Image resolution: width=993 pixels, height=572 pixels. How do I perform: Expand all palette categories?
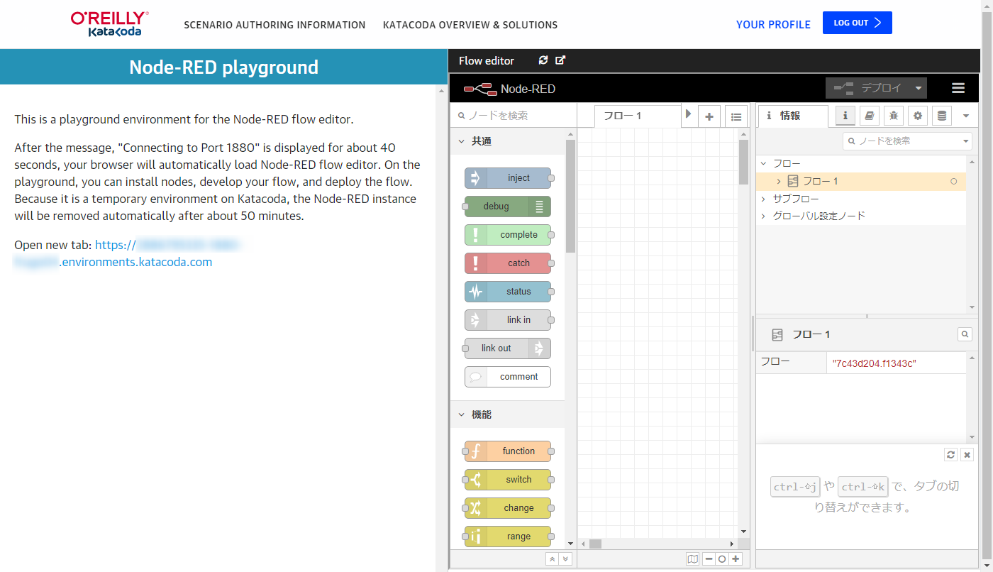565,559
